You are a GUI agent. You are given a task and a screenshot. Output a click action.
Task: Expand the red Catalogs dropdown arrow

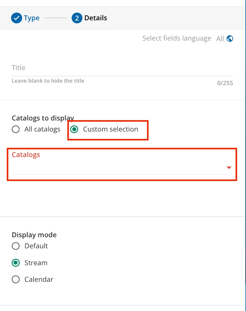coord(229,168)
